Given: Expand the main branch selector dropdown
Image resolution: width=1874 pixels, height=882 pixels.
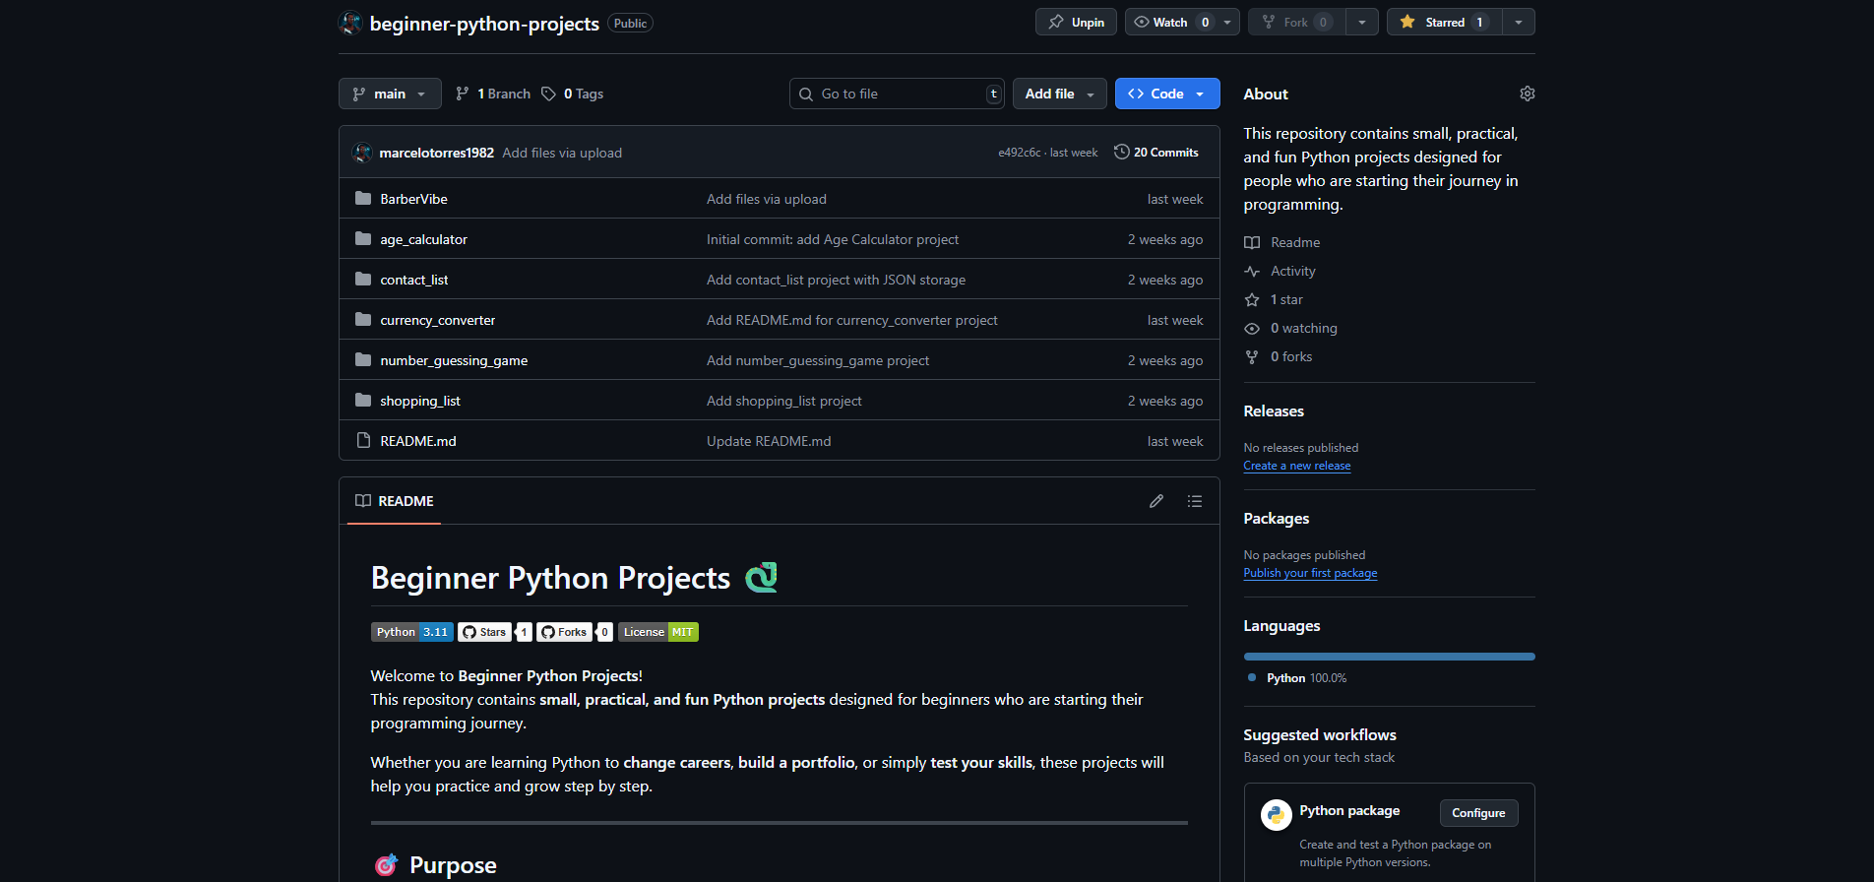Looking at the screenshot, I should tap(390, 94).
